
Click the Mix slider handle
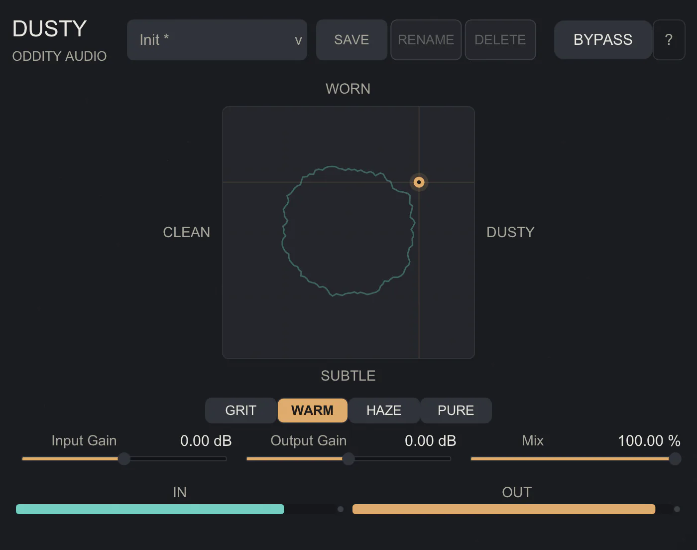tap(675, 459)
